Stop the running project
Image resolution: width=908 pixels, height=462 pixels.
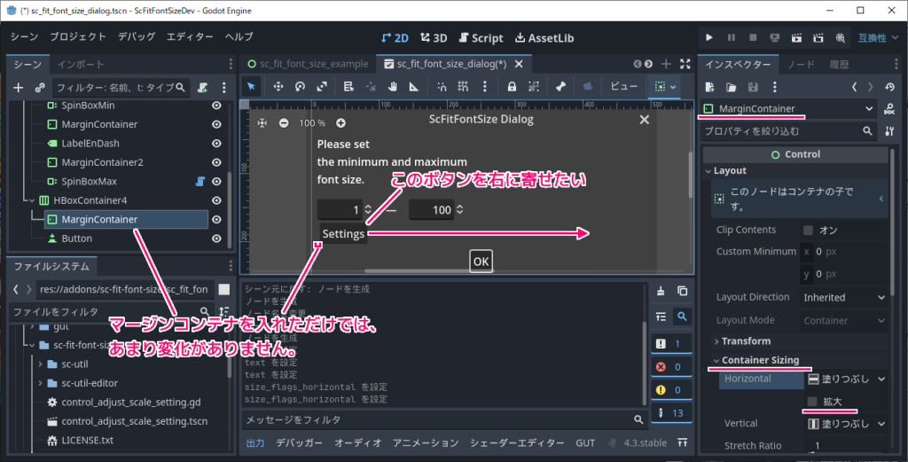tap(753, 37)
